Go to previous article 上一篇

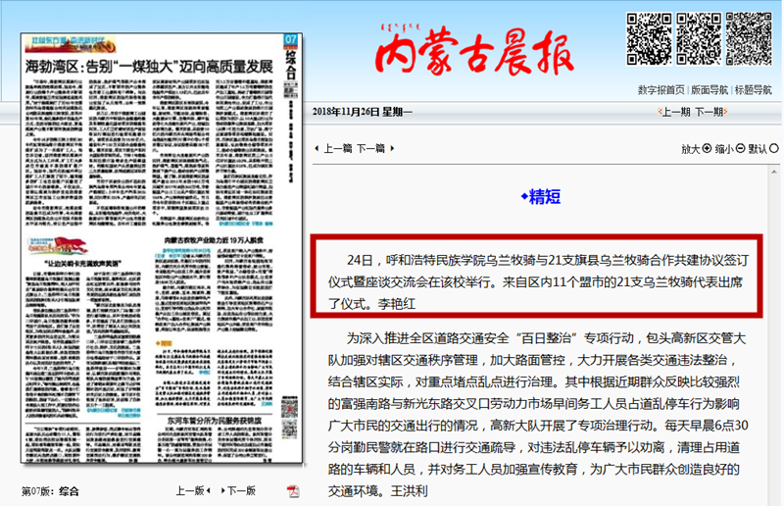333,148
